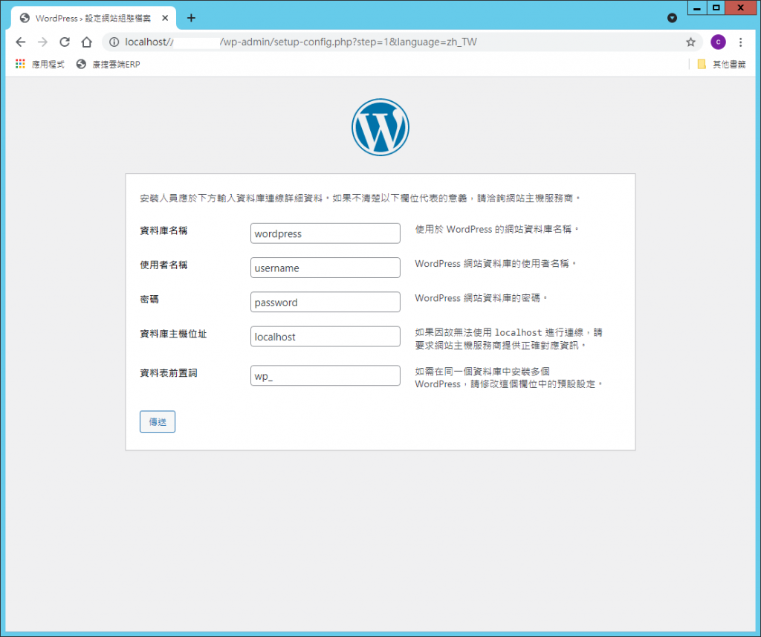Click the browser forward arrow
The image size is (761, 637).
pos(42,42)
